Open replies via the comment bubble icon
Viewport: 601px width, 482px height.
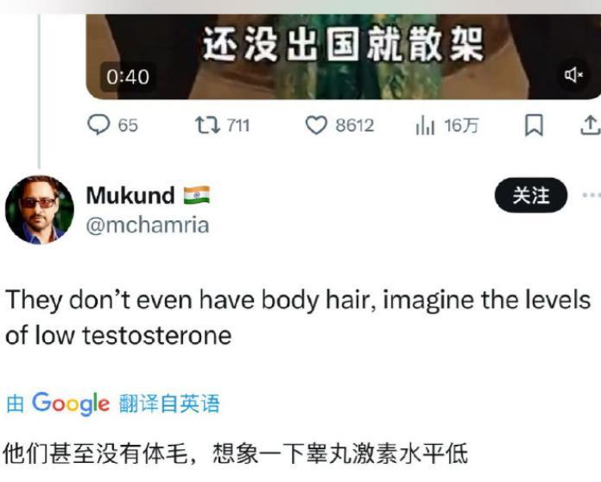[x=99, y=125]
